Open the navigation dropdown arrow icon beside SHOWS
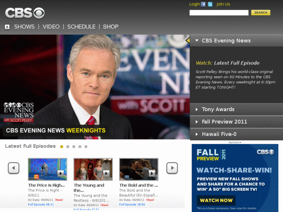The width and height of the screenshot is (283, 212). coord(7,27)
